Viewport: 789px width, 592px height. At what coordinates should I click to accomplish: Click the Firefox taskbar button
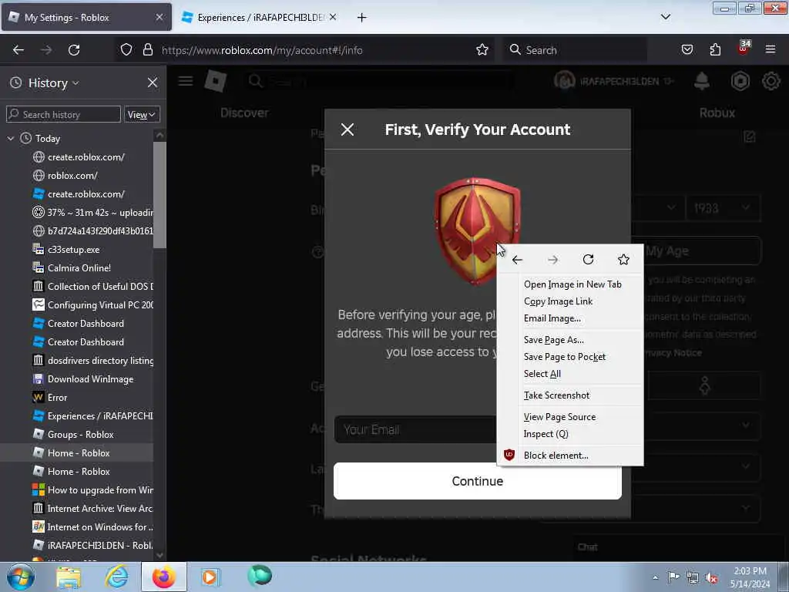pos(164,577)
